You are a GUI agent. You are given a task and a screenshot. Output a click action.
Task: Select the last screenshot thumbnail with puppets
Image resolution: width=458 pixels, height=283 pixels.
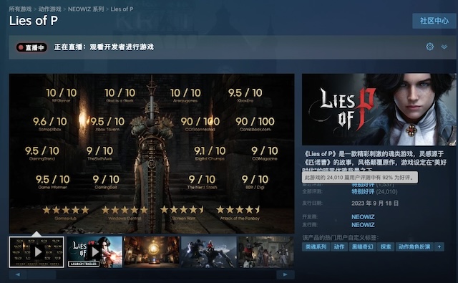tap(266, 252)
